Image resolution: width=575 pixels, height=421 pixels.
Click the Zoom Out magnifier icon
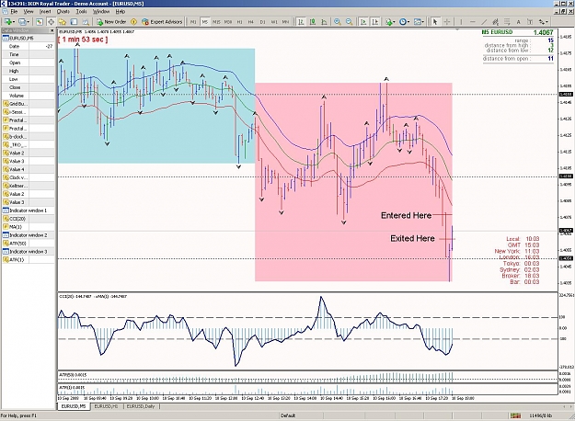[349, 22]
